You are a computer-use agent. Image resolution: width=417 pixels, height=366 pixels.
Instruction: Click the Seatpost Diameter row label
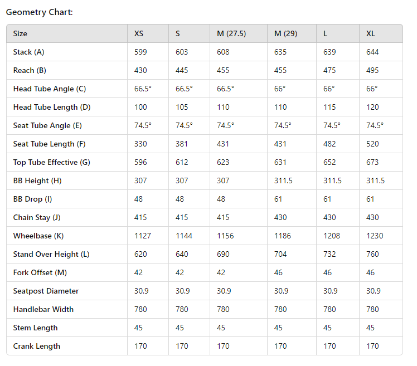[46, 291]
